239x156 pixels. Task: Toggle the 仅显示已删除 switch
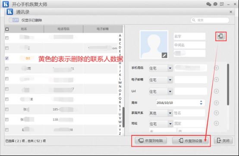coord(14,20)
